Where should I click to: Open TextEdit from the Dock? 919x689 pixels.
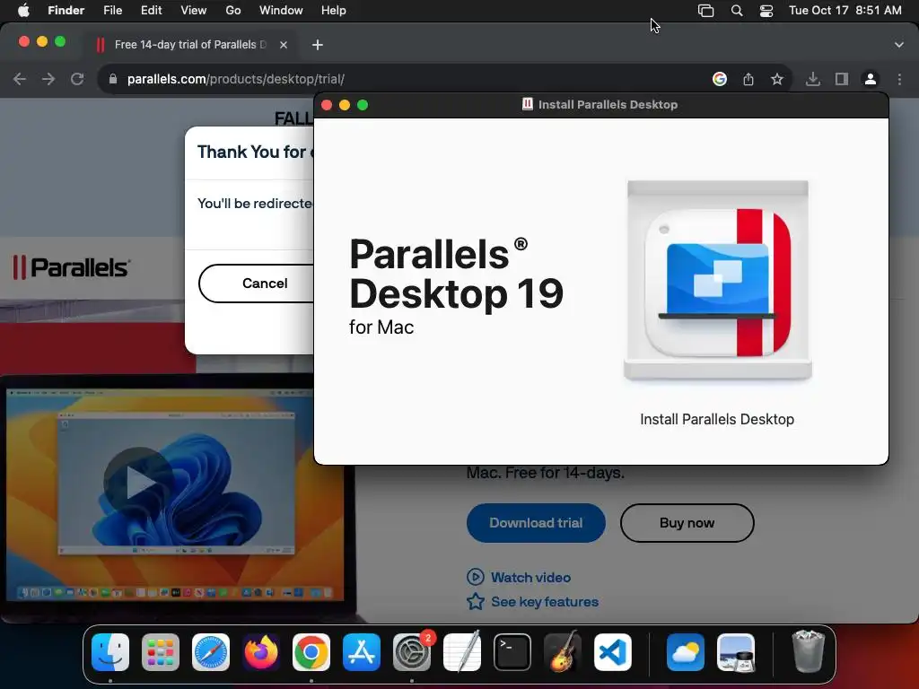coord(462,652)
